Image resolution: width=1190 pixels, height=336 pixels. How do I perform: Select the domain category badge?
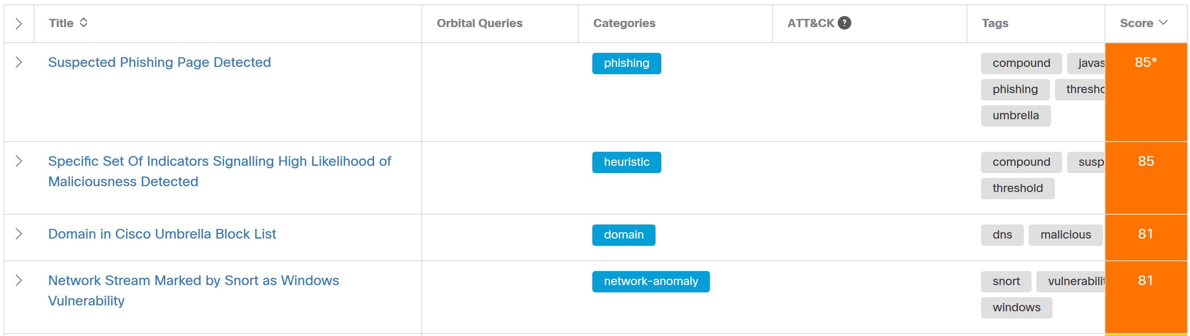[623, 235]
